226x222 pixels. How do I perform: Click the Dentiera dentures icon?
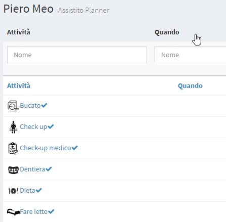pyautogui.click(x=13, y=170)
